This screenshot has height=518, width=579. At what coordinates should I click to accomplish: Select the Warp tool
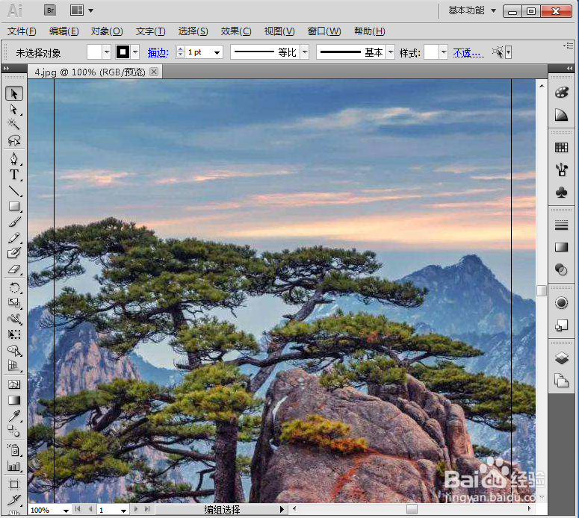coord(14,319)
